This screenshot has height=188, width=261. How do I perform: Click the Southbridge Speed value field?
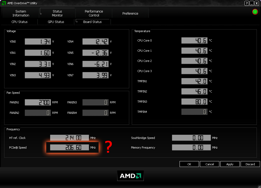(191, 138)
